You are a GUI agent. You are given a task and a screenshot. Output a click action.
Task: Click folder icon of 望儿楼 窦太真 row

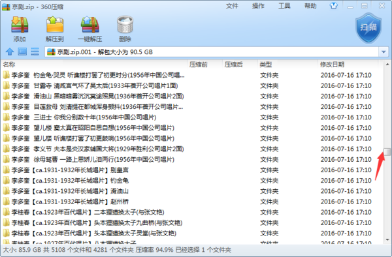7,128
